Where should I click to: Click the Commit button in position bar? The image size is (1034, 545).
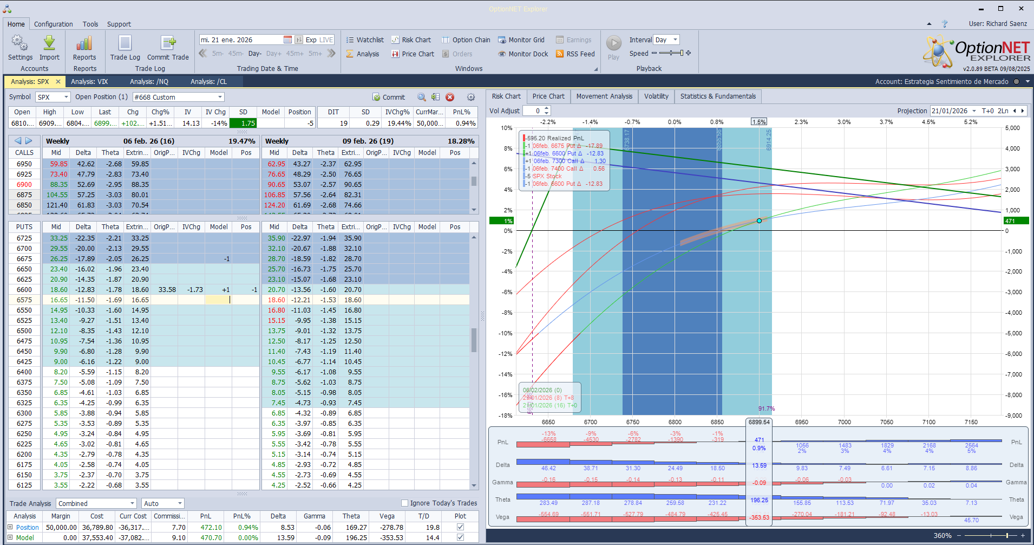389,97
